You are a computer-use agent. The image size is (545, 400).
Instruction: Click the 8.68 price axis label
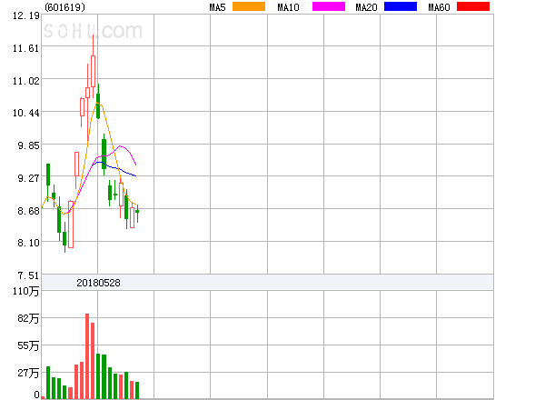(28, 211)
